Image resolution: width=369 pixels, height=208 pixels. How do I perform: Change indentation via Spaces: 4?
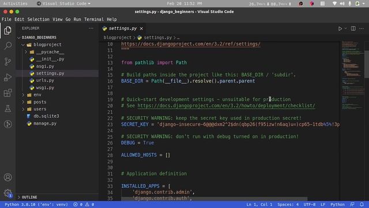[x=288, y=205]
